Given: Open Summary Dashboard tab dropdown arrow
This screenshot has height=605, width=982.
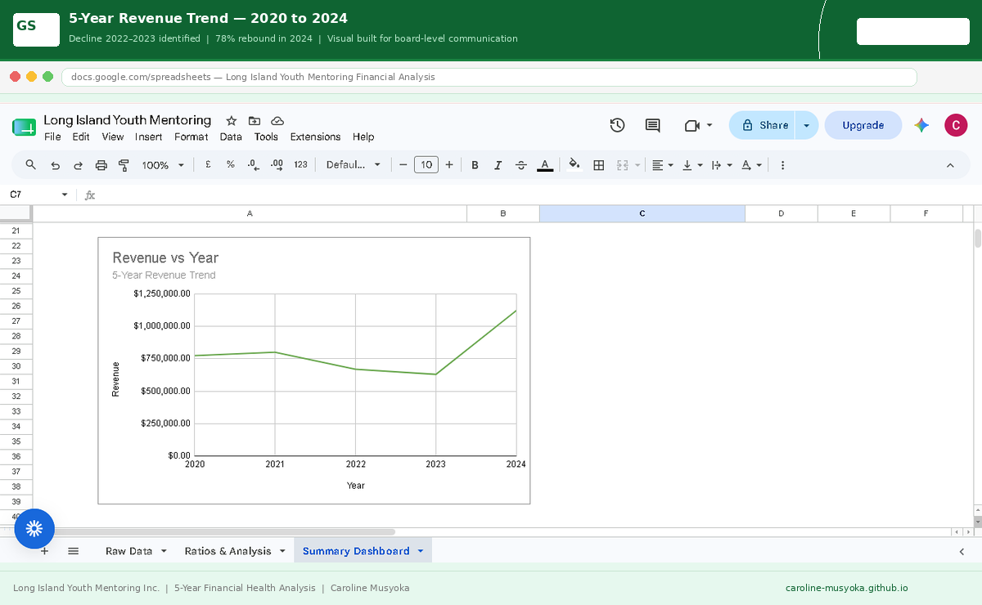Looking at the screenshot, I should (421, 551).
